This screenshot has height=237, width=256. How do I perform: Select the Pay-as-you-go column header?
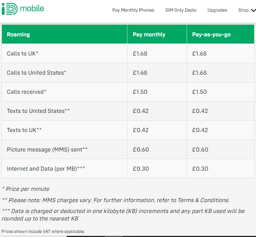coord(211,34)
